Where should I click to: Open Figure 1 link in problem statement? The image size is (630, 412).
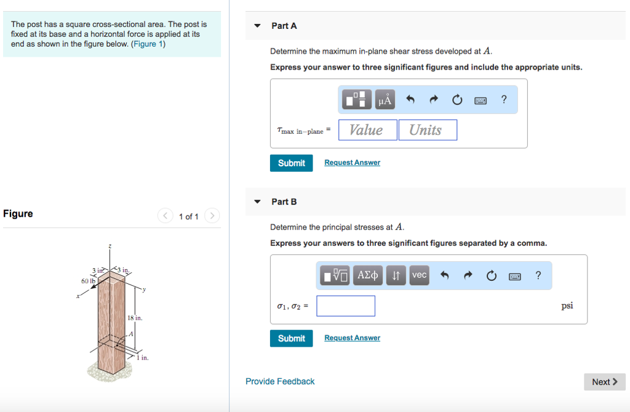pyautogui.click(x=148, y=44)
